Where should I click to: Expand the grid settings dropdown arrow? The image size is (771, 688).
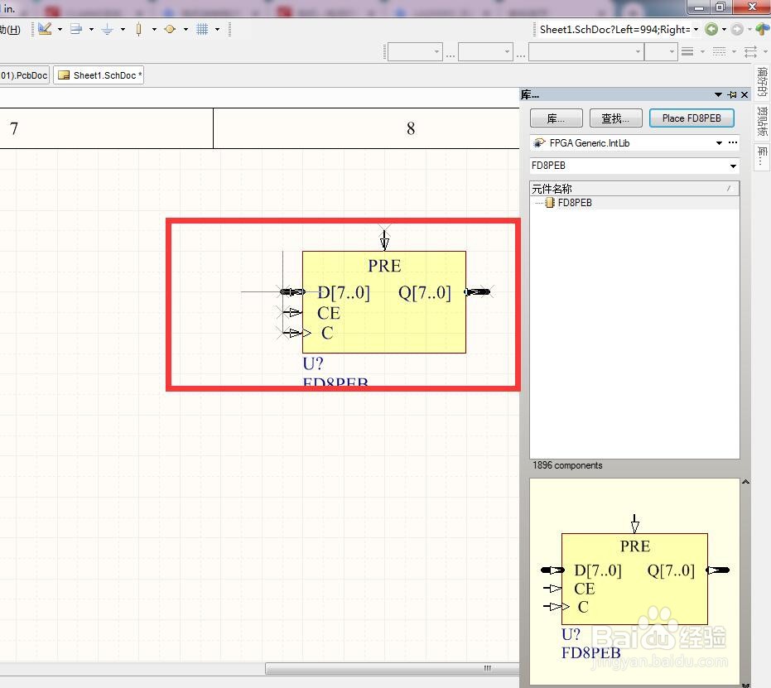point(217,30)
